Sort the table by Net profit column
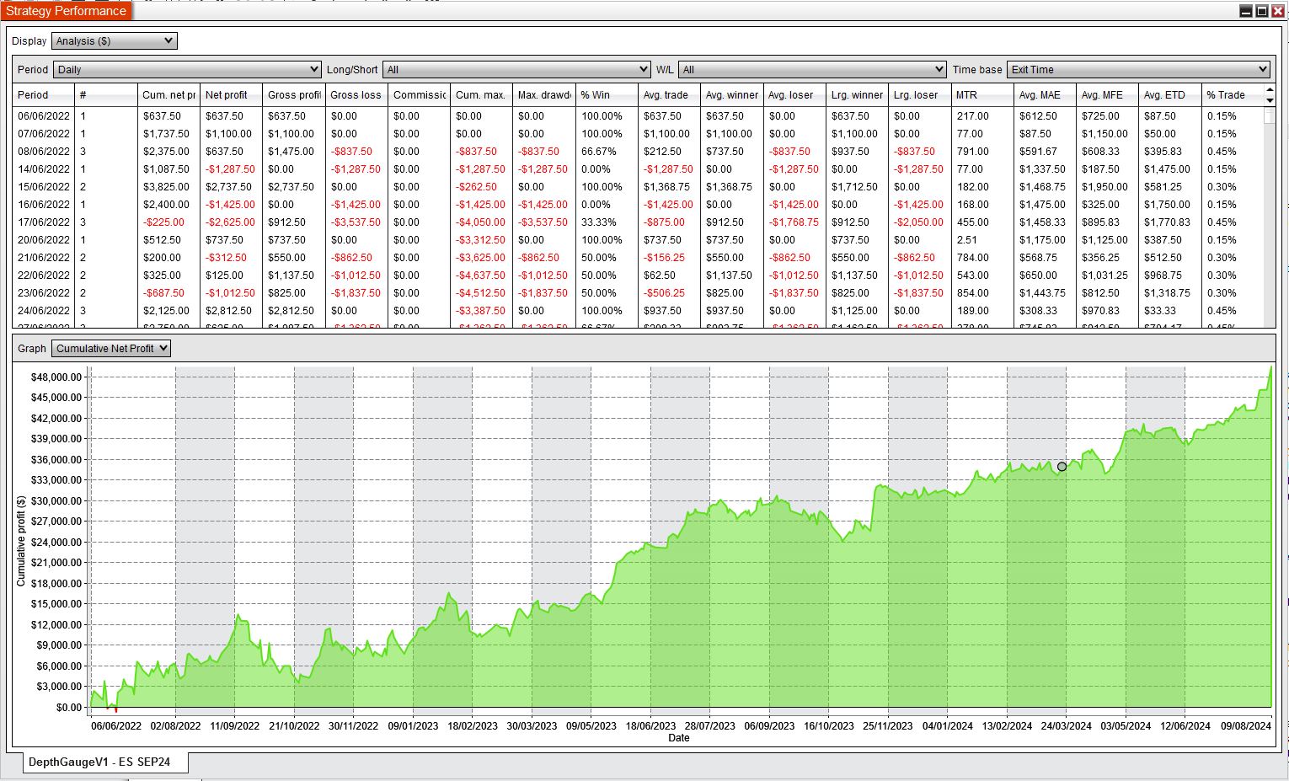 point(227,94)
